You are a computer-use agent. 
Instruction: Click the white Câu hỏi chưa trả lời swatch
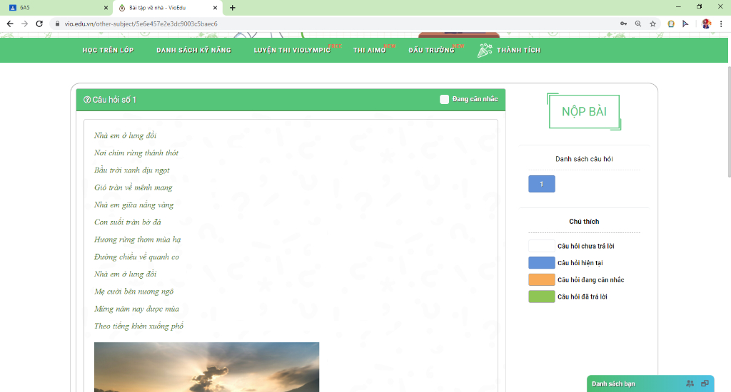point(542,246)
